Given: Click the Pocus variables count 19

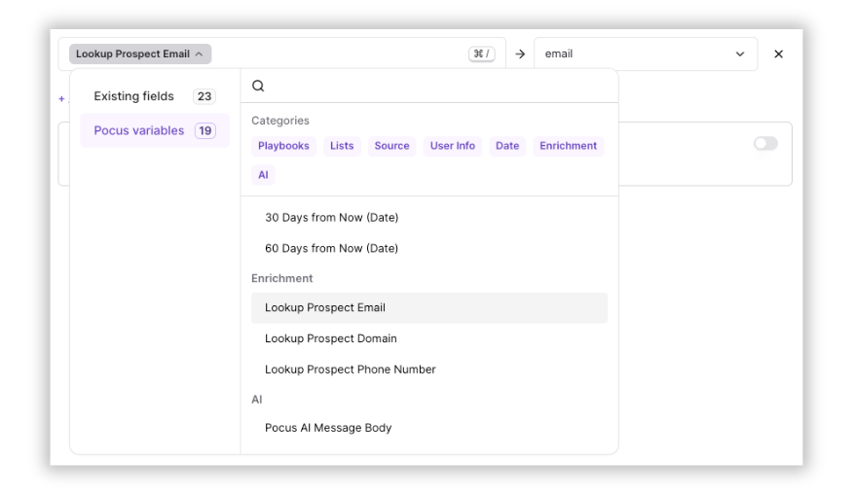Looking at the screenshot, I should (x=205, y=130).
